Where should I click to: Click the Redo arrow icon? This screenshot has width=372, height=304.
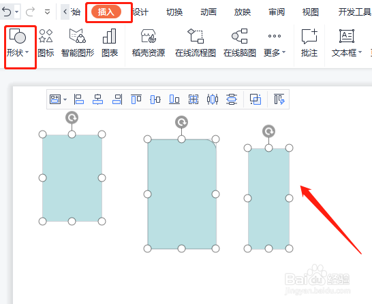point(30,12)
